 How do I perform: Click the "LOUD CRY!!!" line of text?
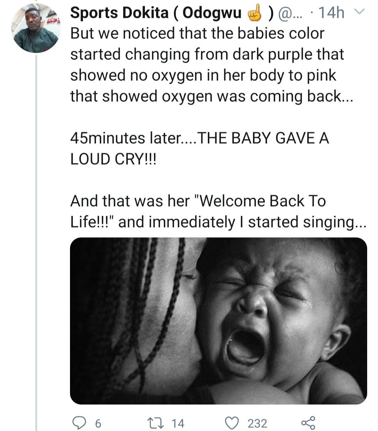pyautogui.click(x=114, y=159)
